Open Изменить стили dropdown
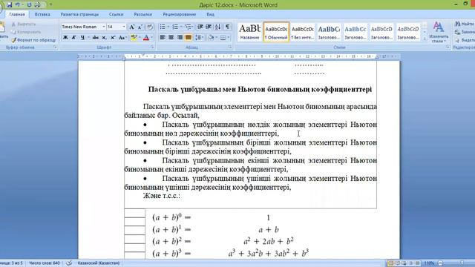This screenshot has height=267, width=475. [439, 32]
